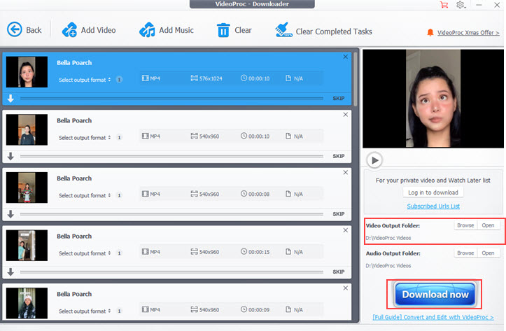Click the progress bar of the first task

click(x=171, y=99)
